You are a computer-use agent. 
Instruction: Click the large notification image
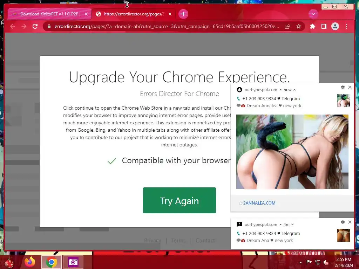pos(292,152)
